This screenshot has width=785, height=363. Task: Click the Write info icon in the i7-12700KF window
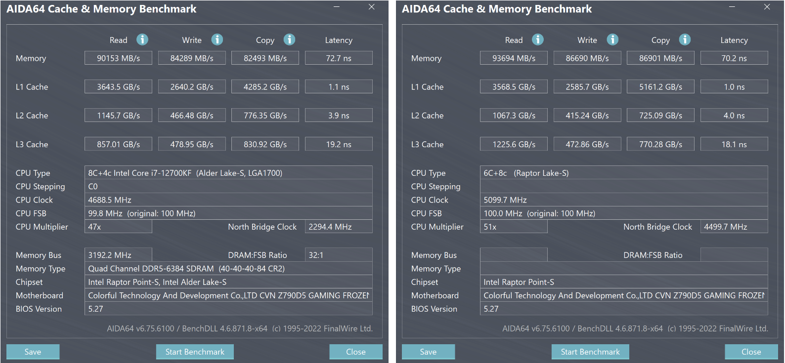[217, 40]
